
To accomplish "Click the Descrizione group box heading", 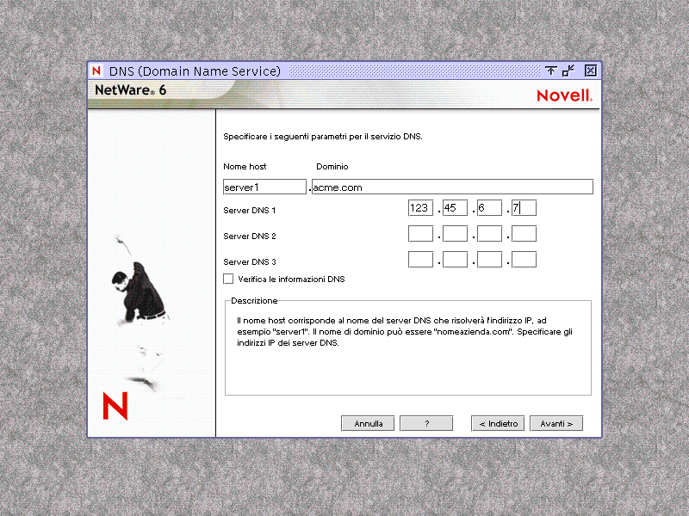I will [252, 300].
